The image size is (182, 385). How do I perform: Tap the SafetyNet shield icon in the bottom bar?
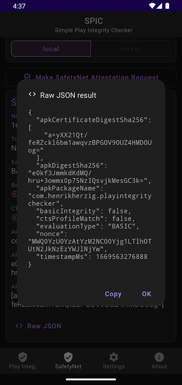coord(68,357)
